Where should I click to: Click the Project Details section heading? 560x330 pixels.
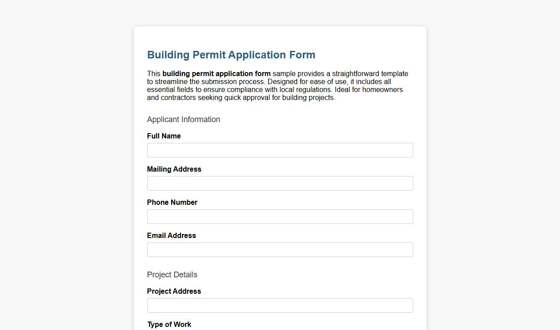tap(172, 274)
